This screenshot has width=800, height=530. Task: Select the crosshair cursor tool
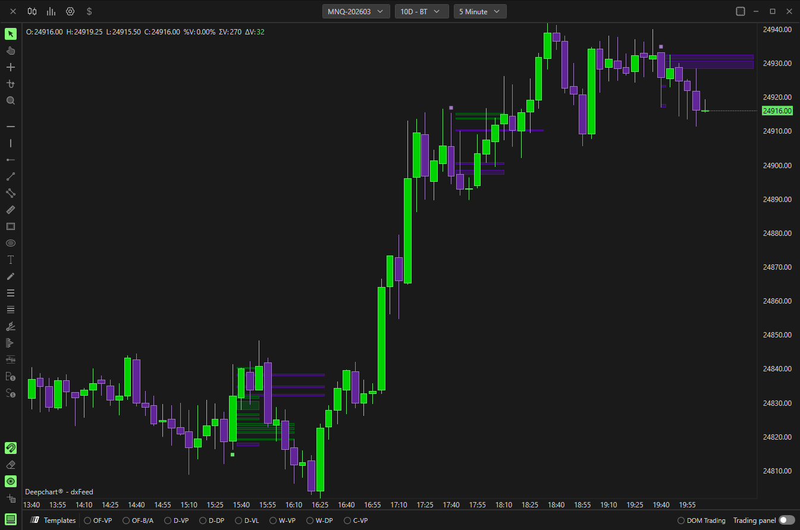click(x=11, y=67)
